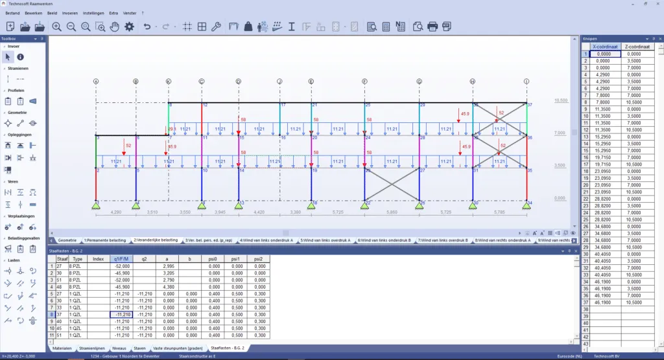Image resolution: width=664 pixels, height=360 pixels.
Task: Click the first load case icon under Belastinggevallen
Action: click(x=8, y=249)
